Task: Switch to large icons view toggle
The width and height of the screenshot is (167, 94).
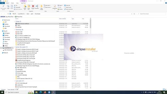Action: pyautogui.click(x=166, y=89)
